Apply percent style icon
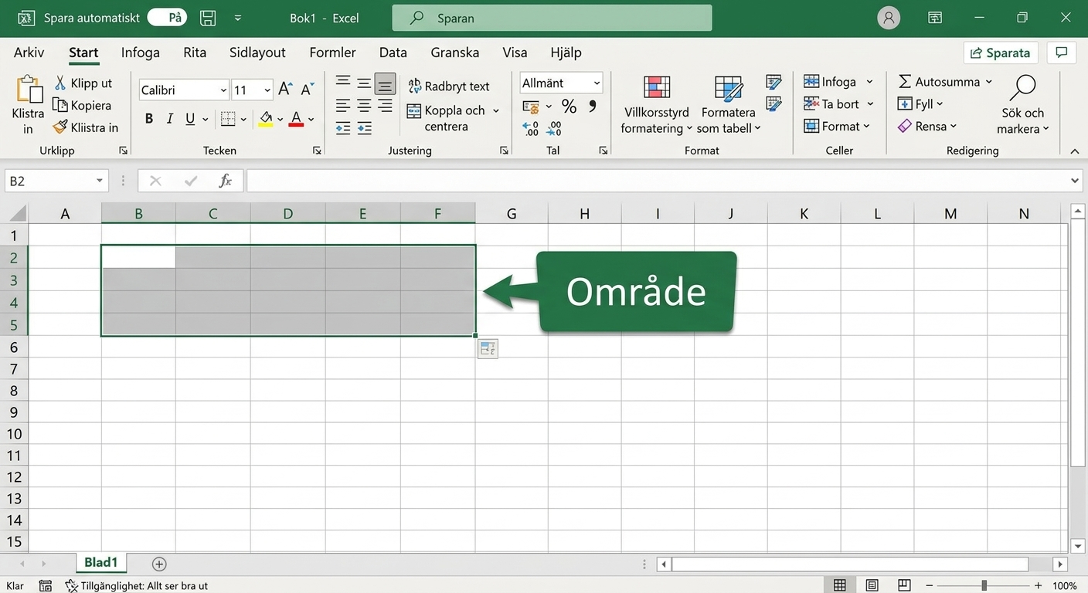This screenshot has height=593, width=1088. click(569, 107)
